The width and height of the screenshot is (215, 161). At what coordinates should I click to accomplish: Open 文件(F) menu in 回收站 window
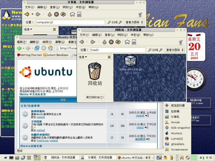tap(84, 35)
